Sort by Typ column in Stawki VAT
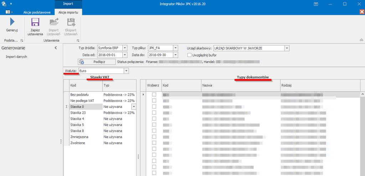 pos(119,85)
